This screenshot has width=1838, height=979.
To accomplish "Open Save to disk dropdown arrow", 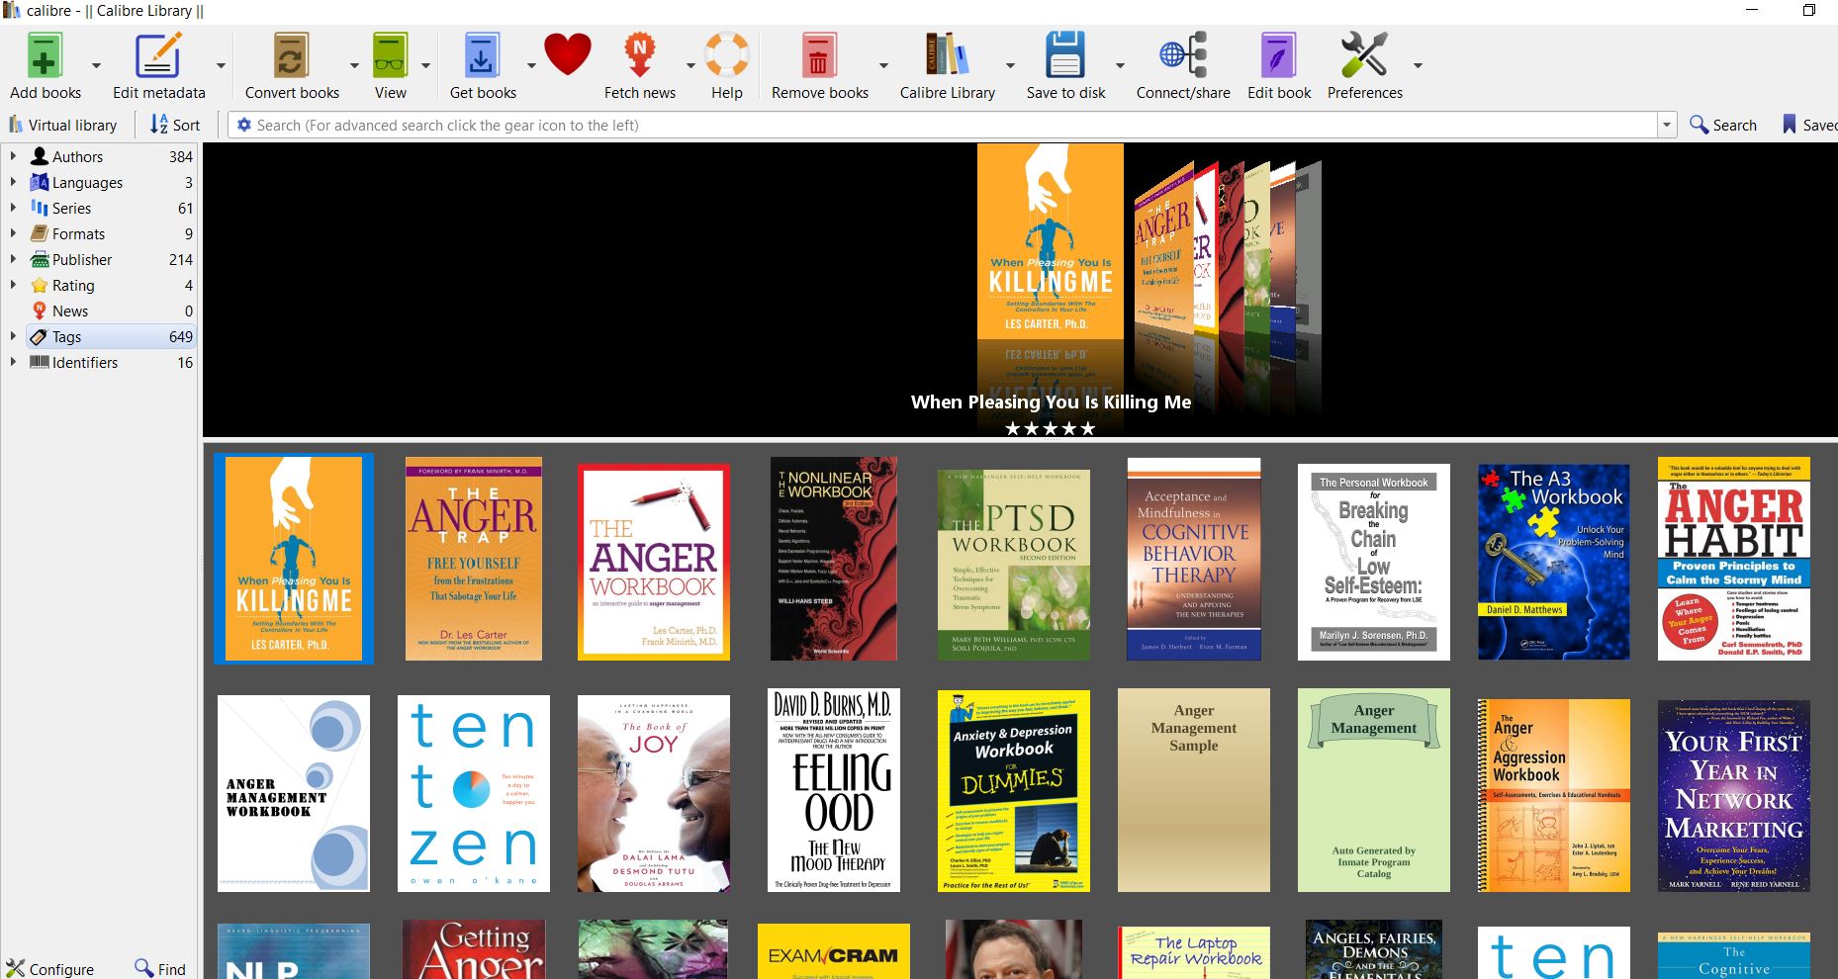I will pyautogui.click(x=1120, y=66).
